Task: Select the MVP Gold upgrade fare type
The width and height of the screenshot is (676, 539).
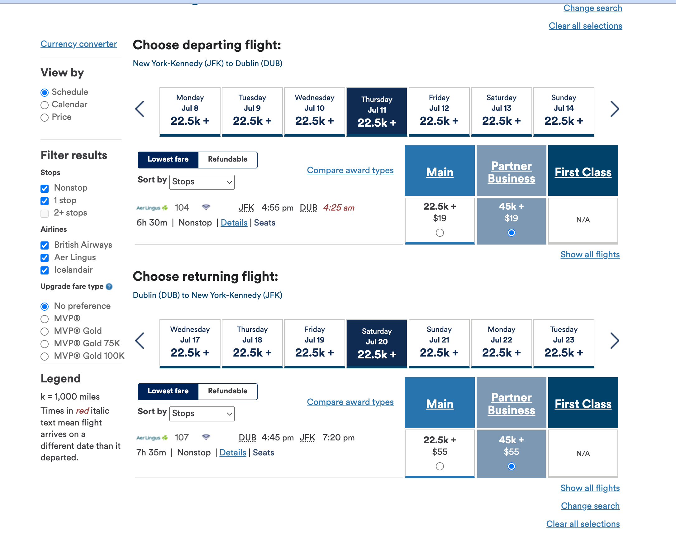Action: tap(45, 331)
